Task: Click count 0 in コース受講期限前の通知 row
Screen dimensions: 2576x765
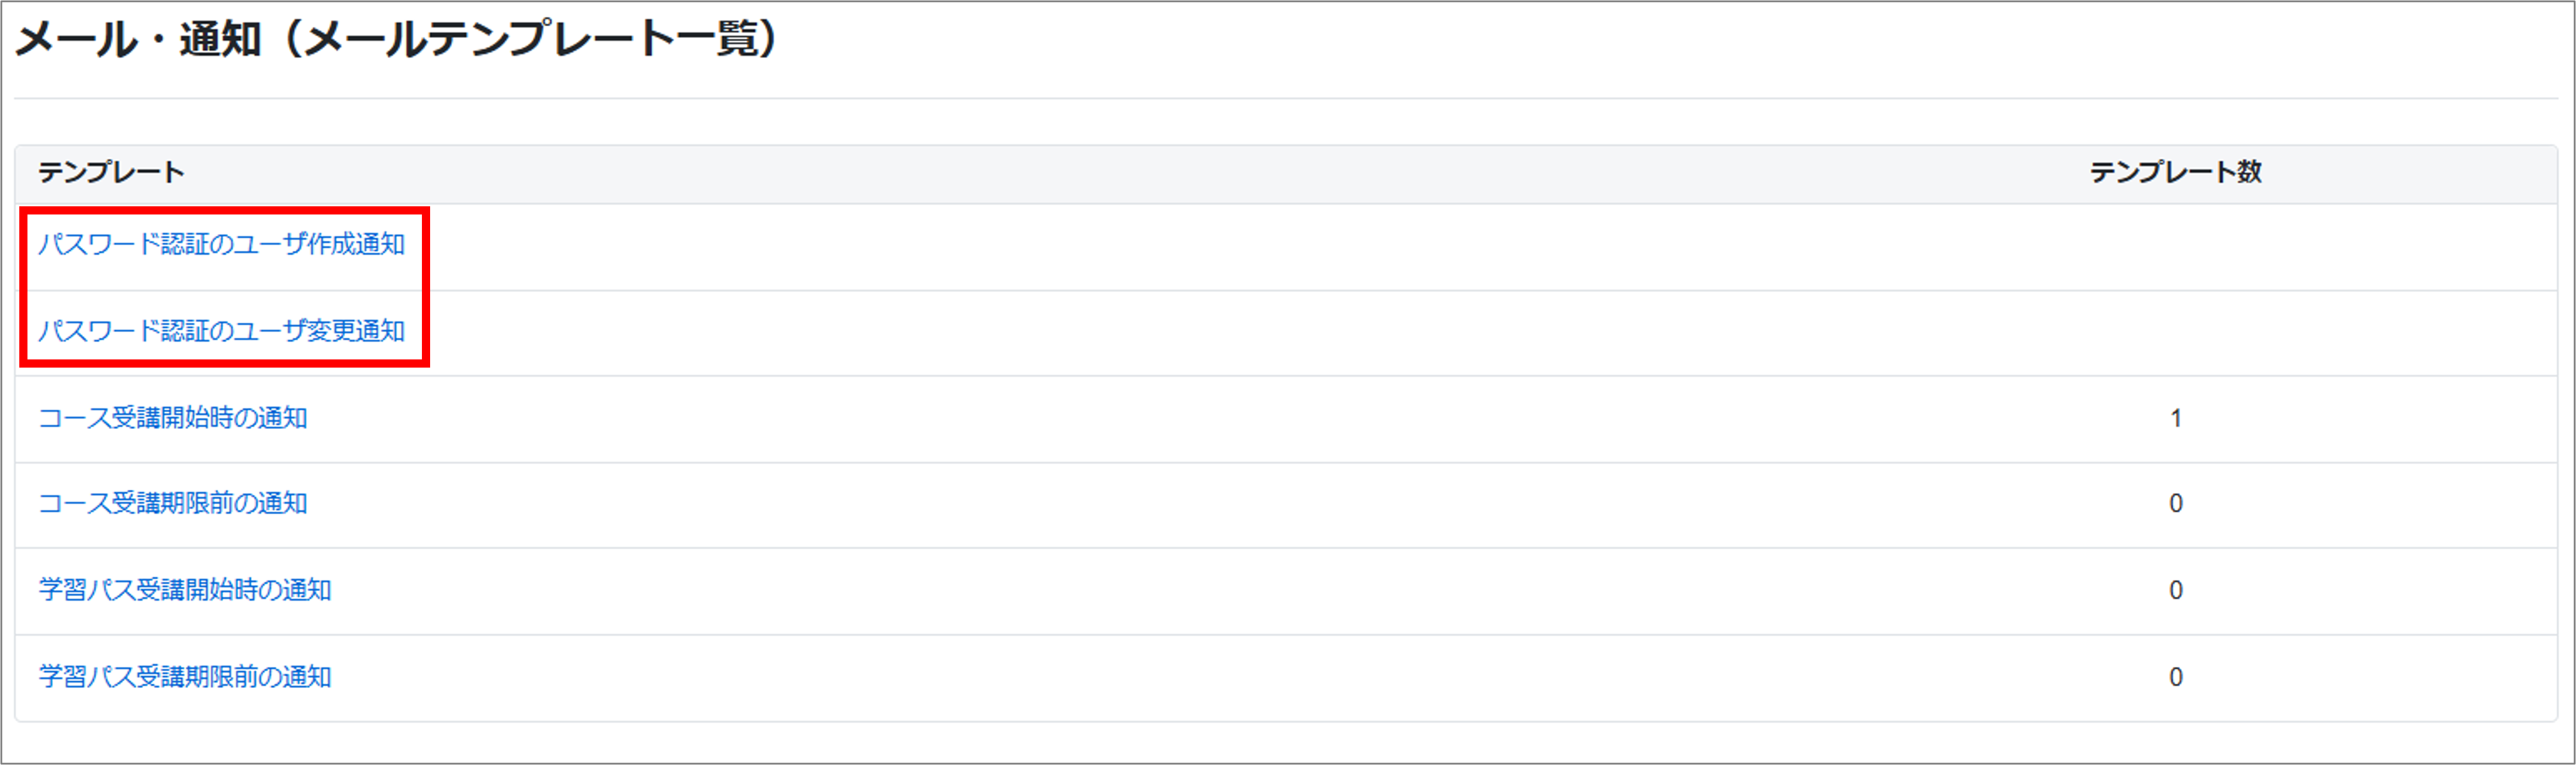Action: click(2175, 503)
